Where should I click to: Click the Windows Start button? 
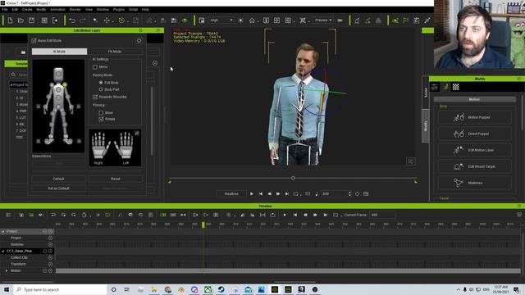pos(7,289)
